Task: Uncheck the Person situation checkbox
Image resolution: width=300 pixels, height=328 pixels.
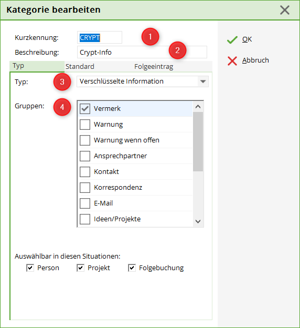Action: pyautogui.click(x=30, y=268)
